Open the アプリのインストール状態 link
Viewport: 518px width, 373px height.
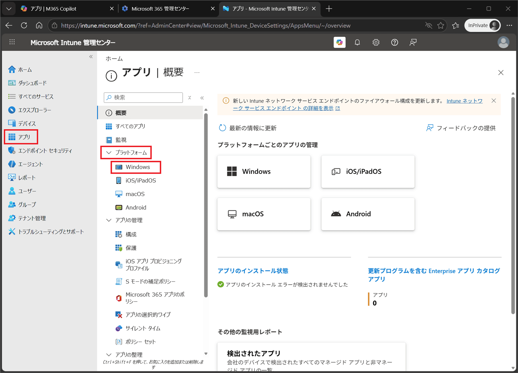253,271
